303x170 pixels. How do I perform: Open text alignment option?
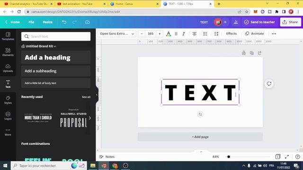pyautogui.click(x=195, y=34)
